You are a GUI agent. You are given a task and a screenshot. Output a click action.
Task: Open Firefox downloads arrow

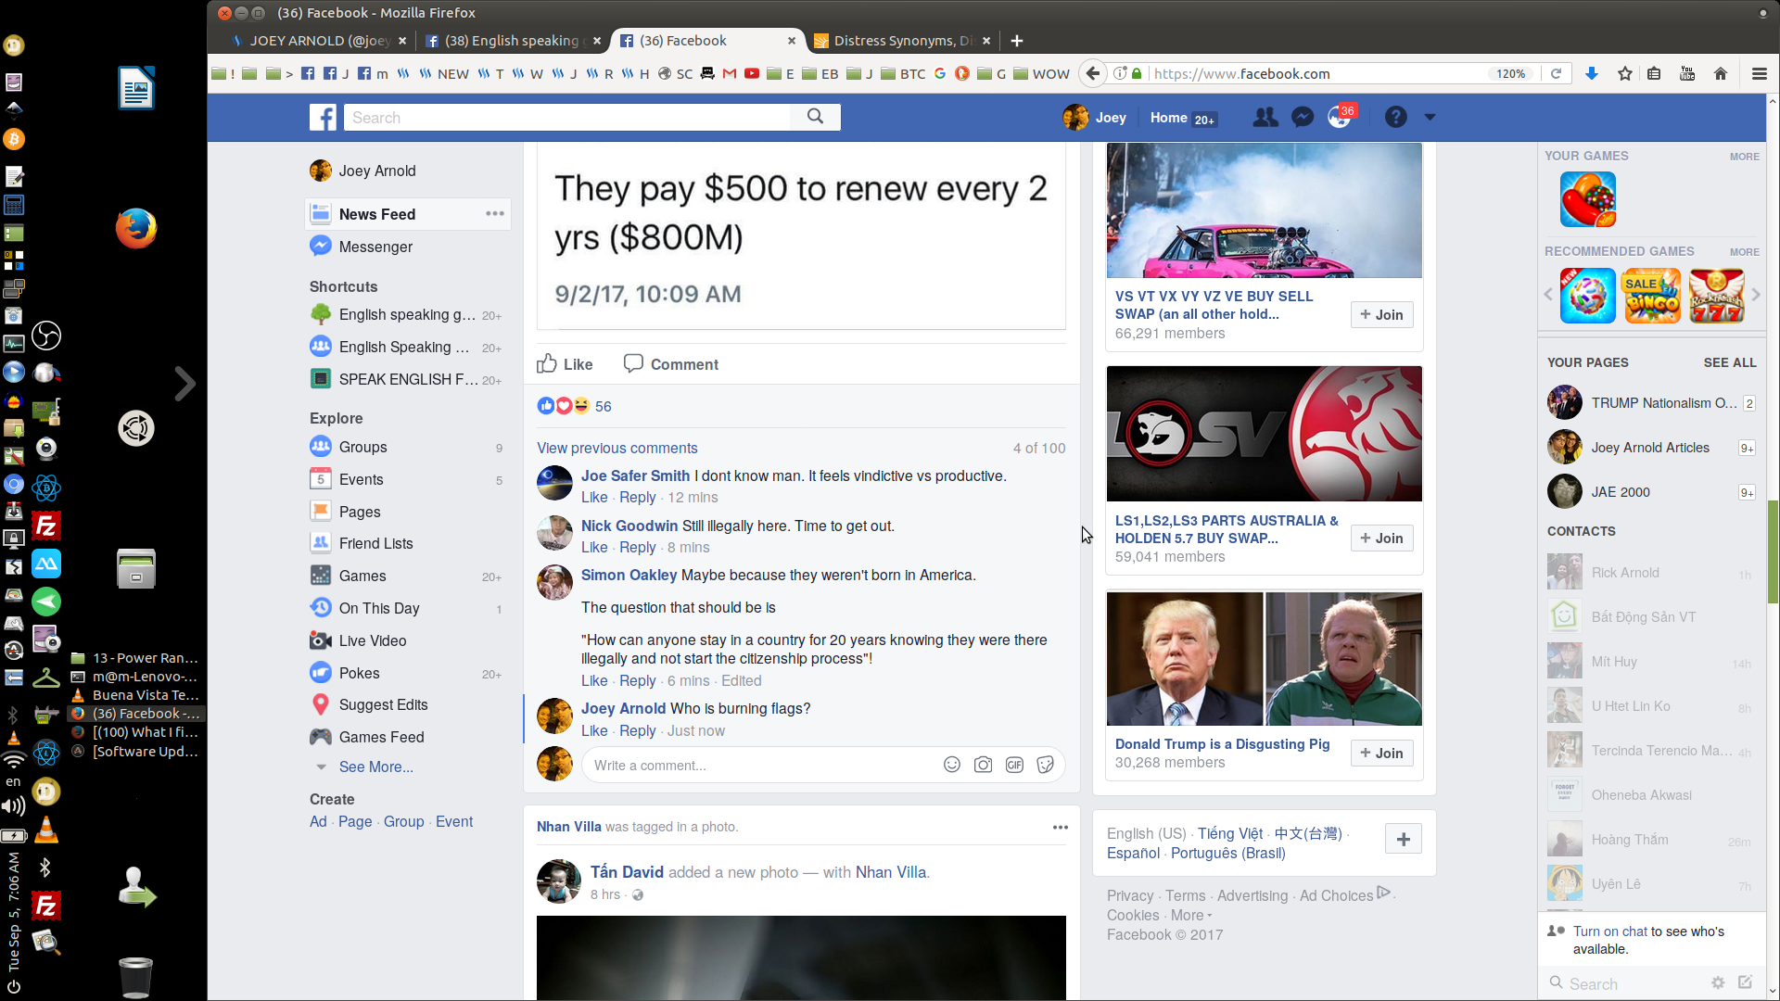(1592, 73)
